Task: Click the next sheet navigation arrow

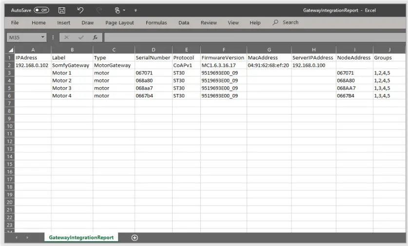Action: pyautogui.click(x=27, y=237)
